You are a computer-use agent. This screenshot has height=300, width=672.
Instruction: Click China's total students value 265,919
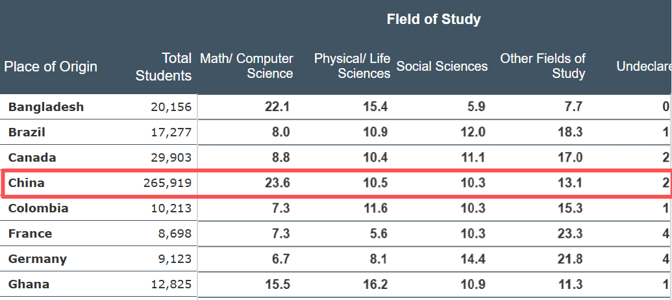168,183
